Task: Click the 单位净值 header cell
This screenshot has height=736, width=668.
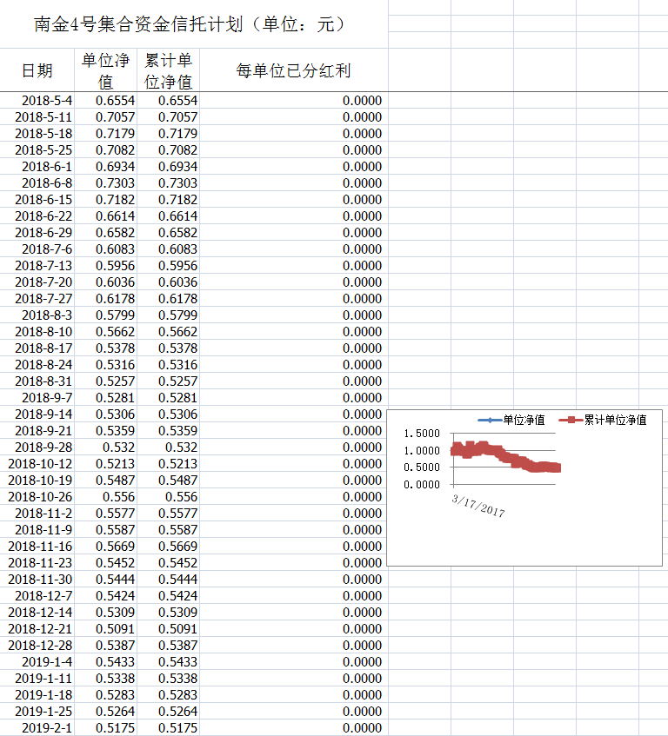Action: (x=106, y=70)
